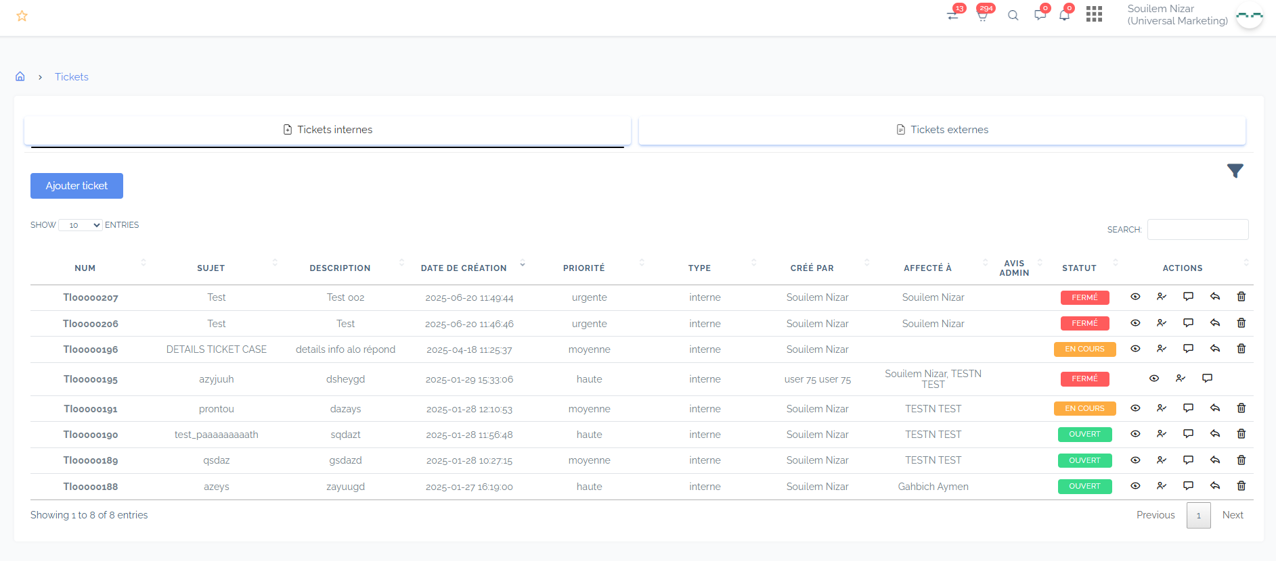Click the search magnifier icon in header
The height and width of the screenshot is (561, 1276).
(x=1013, y=16)
